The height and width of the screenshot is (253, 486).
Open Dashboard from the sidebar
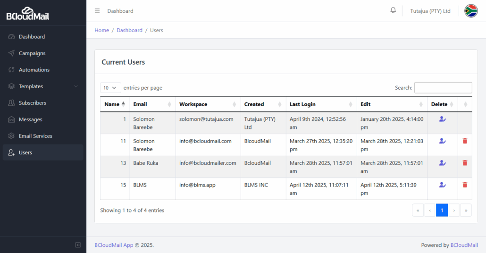point(43,37)
